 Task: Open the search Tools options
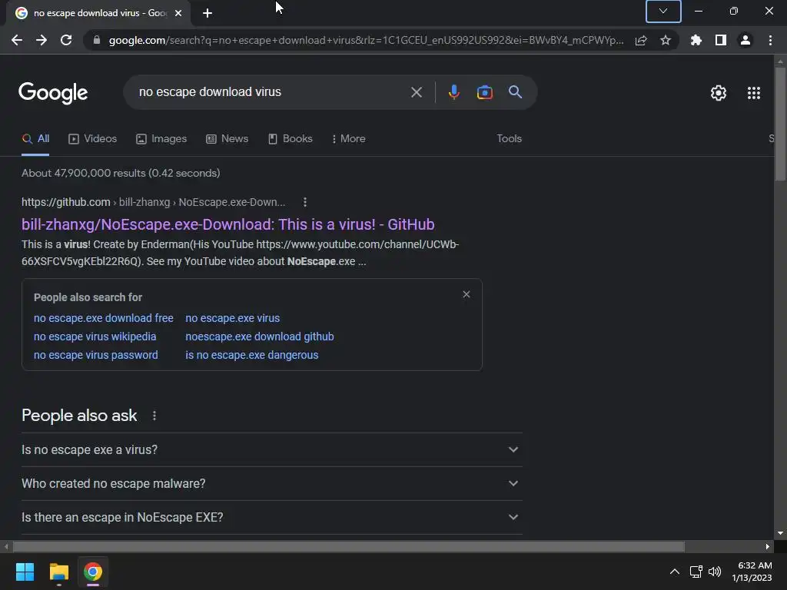[509, 138]
